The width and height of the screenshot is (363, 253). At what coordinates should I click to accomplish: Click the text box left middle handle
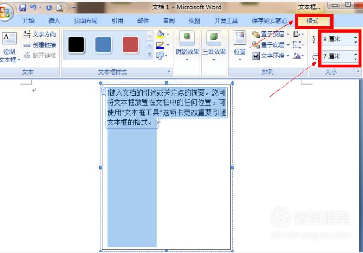pos(101,167)
